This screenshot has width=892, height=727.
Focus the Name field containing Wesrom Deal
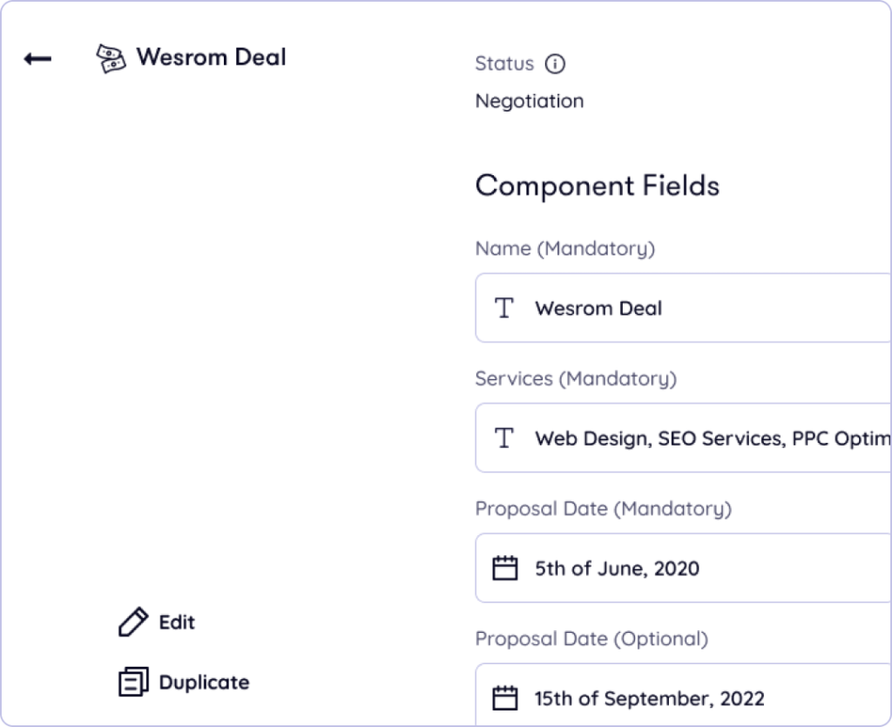[697, 308]
